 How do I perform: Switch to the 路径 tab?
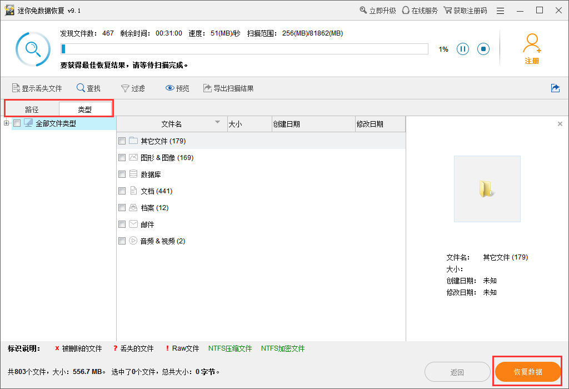(32, 109)
